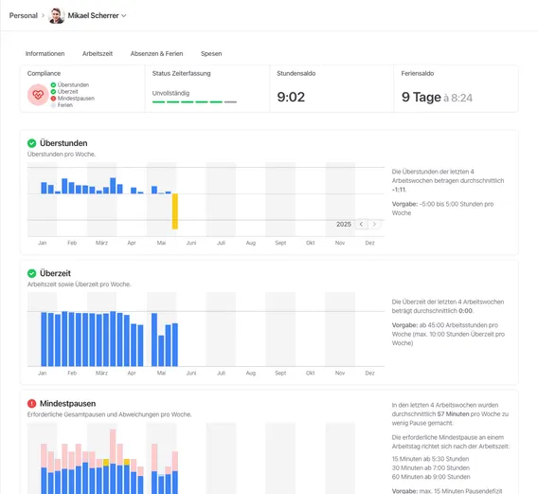Click green check beside Überzeit in Compliance

pyautogui.click(x=53, y=92)
